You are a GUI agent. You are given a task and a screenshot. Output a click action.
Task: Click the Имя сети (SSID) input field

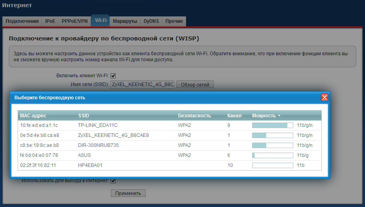click(x=142, y=84)
